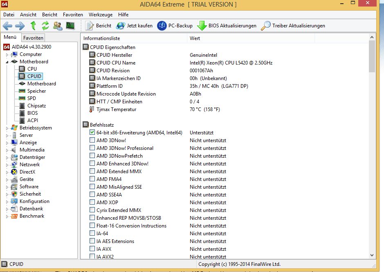Expand the Betriebssystem tree node
The image size is (384, 272).
pos(7,128)
